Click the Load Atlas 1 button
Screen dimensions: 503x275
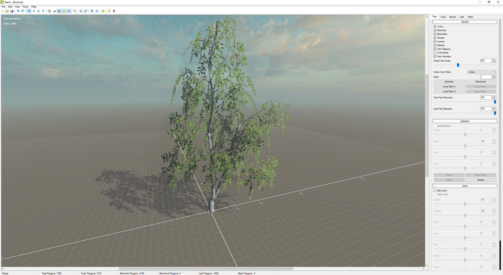[x=449, y=87]
